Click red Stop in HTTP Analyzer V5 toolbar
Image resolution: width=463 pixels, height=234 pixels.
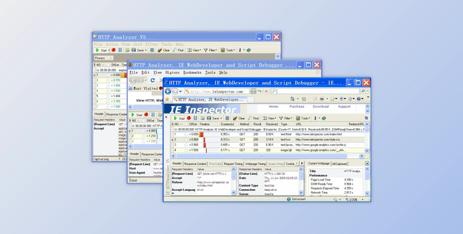click(x=114, y=50)
